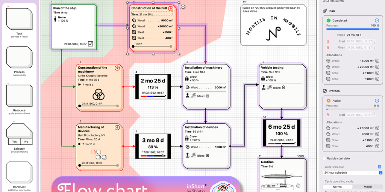The width and height of the screenshot is (385, 192).
Task: Click the plus handle beside the hull node
Action: tap(183, 7)
